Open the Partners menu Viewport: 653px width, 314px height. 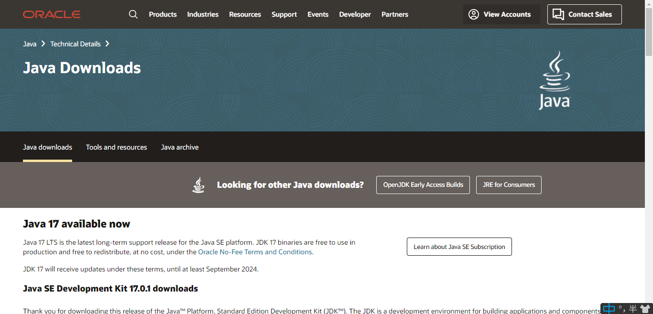[x=395, y=14]
